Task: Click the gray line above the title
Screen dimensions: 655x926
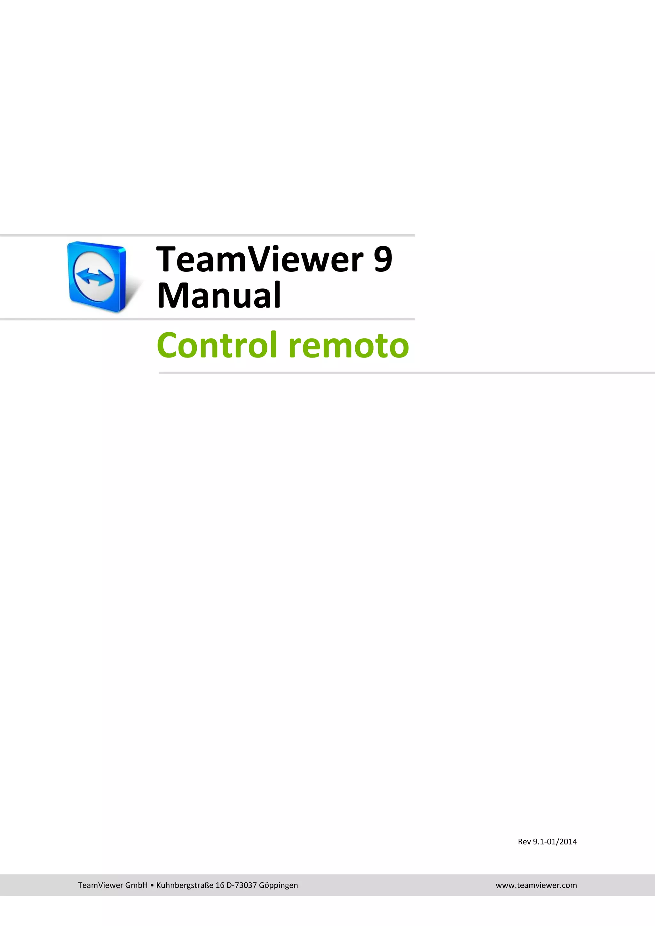Action: tap(207, 235)
